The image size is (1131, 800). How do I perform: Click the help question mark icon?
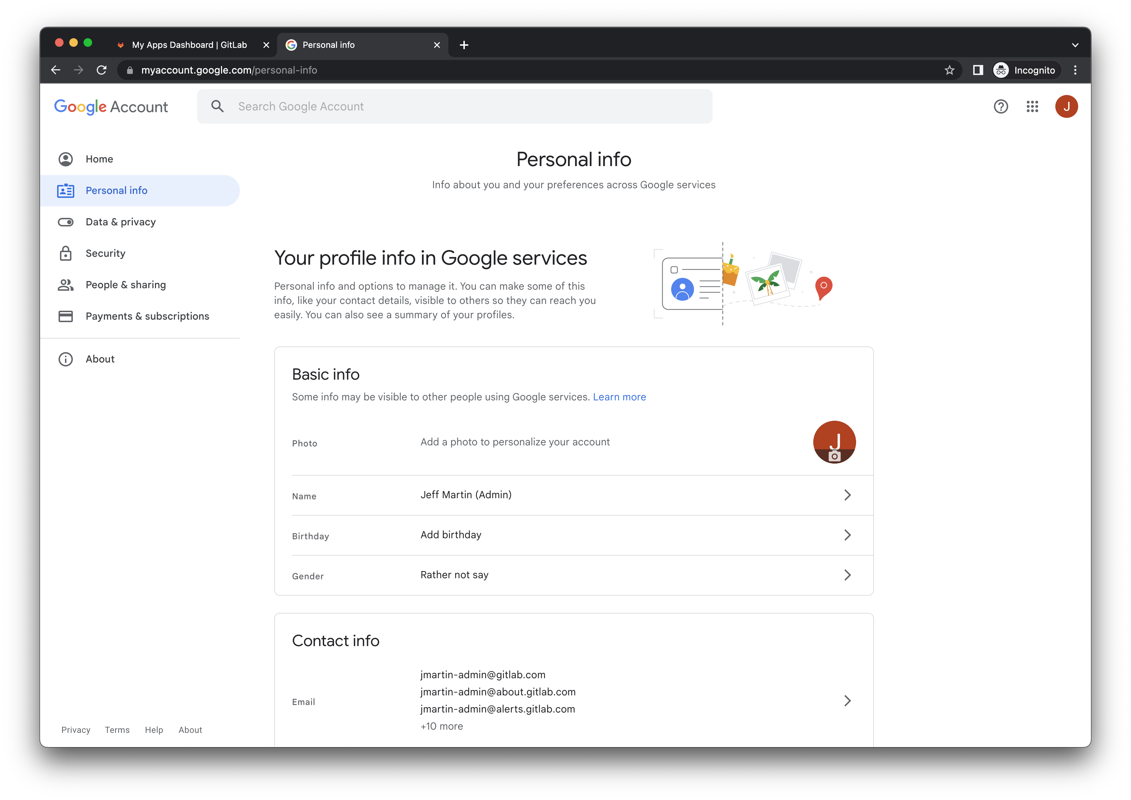point(1000,106)
